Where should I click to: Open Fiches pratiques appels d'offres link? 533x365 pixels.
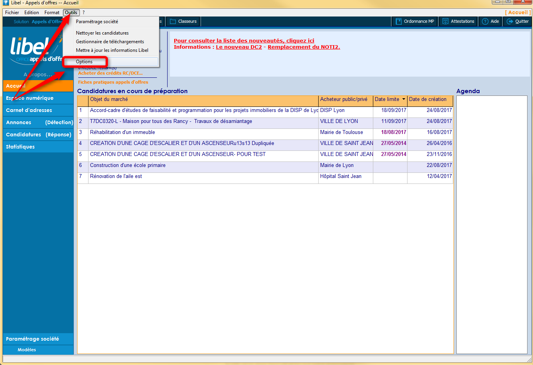[113, 82]
